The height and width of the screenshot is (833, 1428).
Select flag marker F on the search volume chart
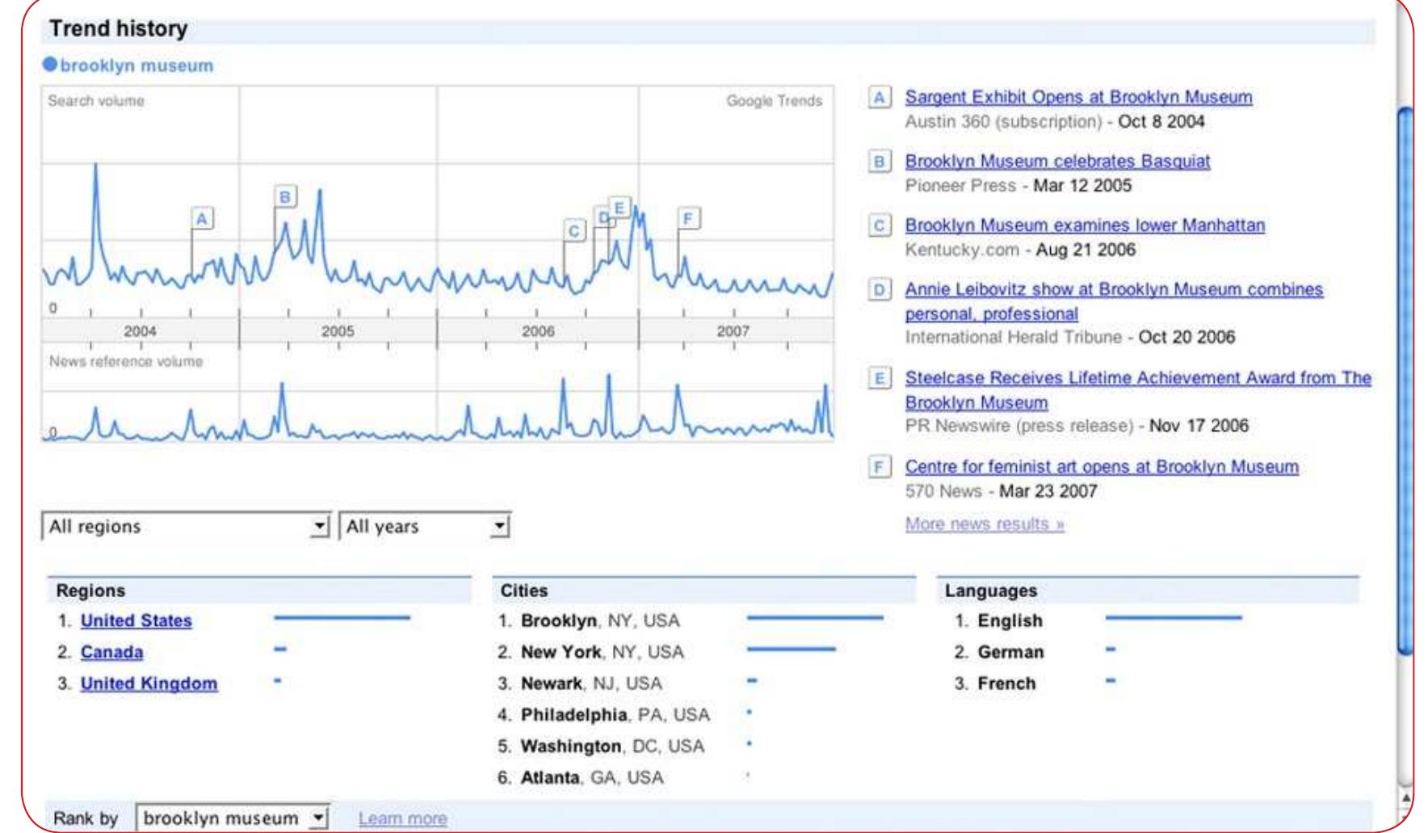[x=687, y=218]
